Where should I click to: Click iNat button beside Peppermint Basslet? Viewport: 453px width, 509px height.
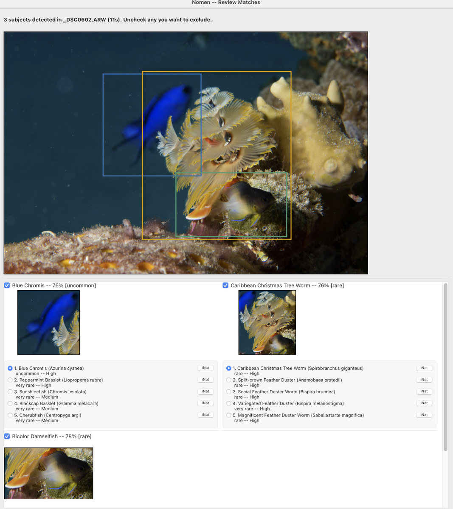tap(205, 380)
